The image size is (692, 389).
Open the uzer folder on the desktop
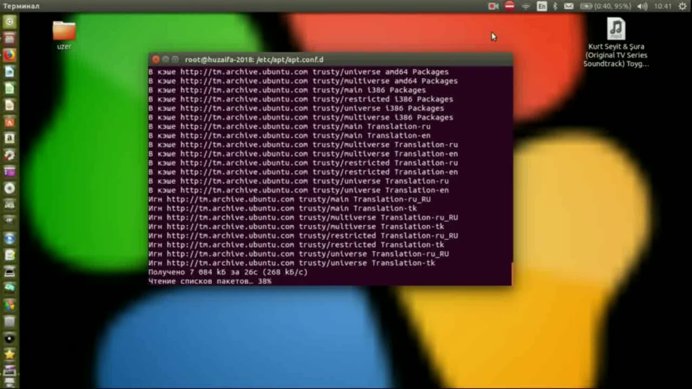[64, 35]
